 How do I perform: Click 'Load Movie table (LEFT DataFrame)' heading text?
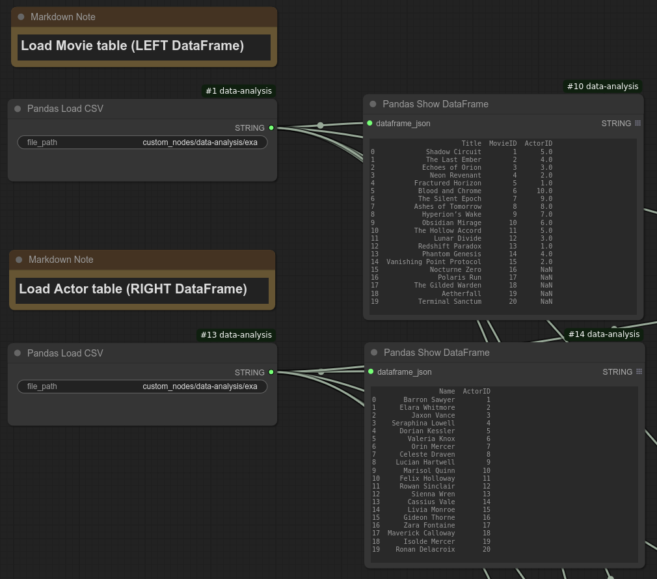(x=133, y=46)
